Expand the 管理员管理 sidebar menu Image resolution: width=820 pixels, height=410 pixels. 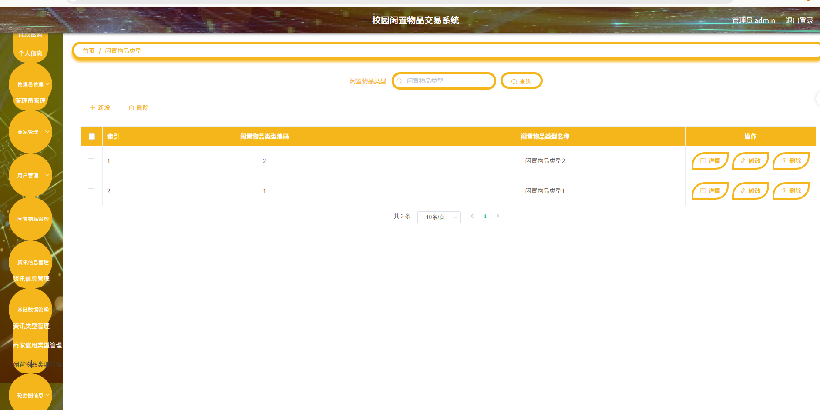[30, 84]
